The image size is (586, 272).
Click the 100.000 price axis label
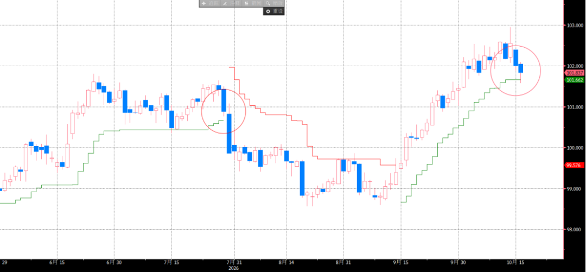[x=575, y=148]
